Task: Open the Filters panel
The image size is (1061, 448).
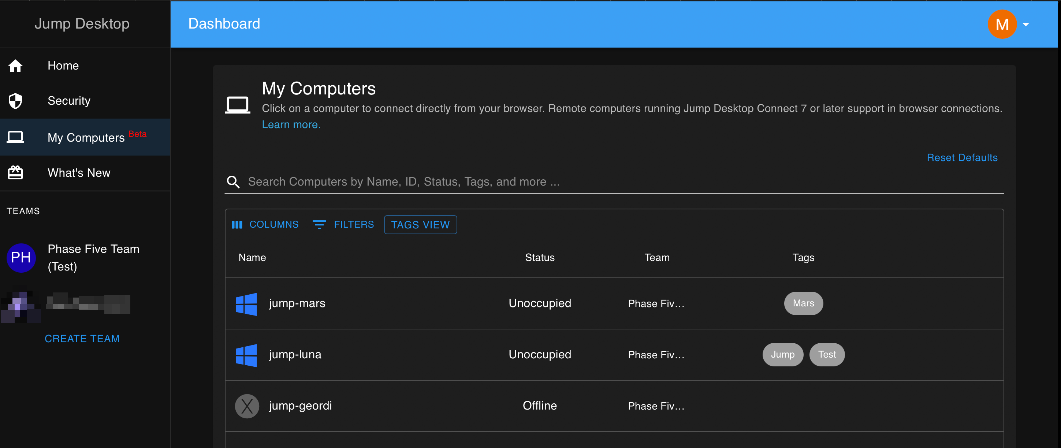Action: (343, 224)
